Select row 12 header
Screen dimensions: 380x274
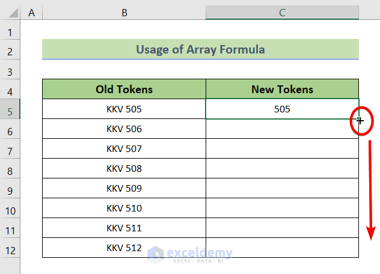[x=10, y=248]
